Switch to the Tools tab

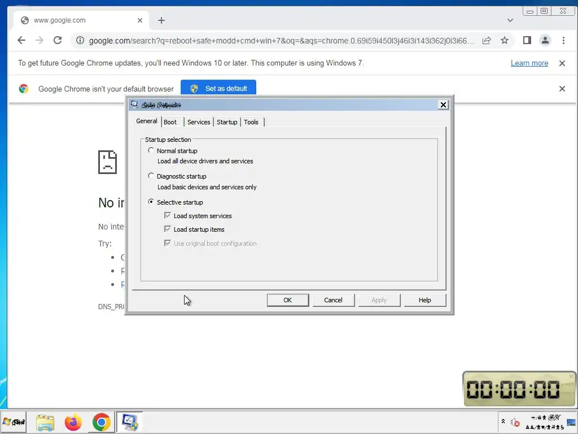click(x=251, y=122)
